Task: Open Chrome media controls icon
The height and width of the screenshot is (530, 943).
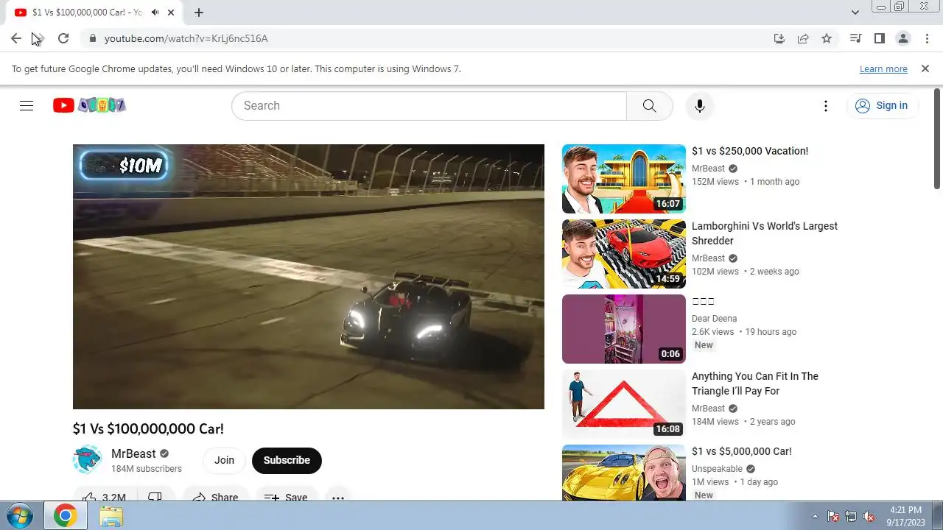Action: tap(855, 38)
